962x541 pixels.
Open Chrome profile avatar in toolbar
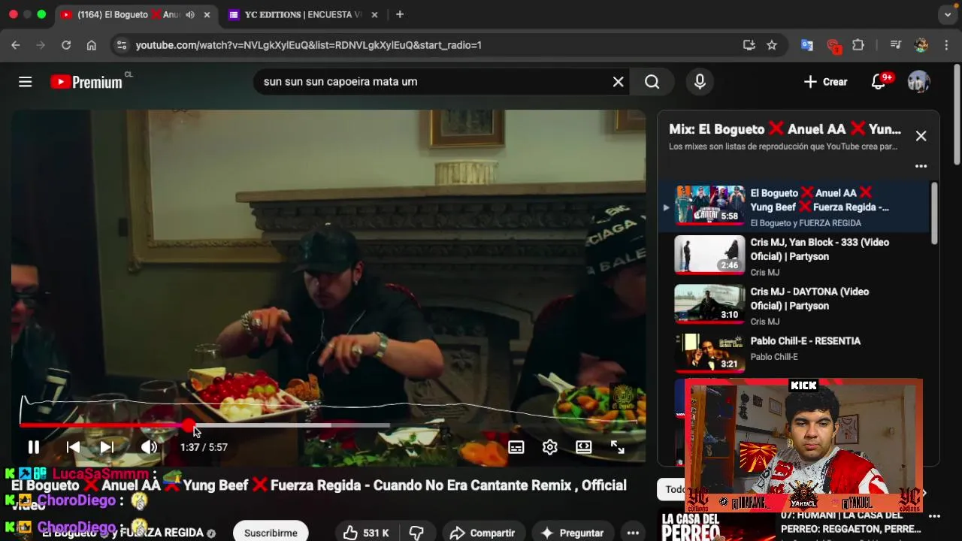click(x=921, y=45)
